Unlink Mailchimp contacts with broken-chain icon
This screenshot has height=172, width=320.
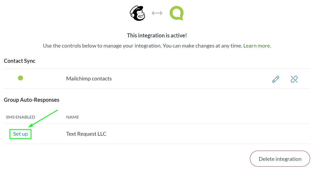point(294,79)
